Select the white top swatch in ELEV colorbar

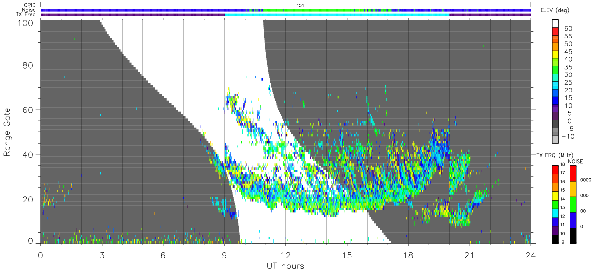pos(555,24)
